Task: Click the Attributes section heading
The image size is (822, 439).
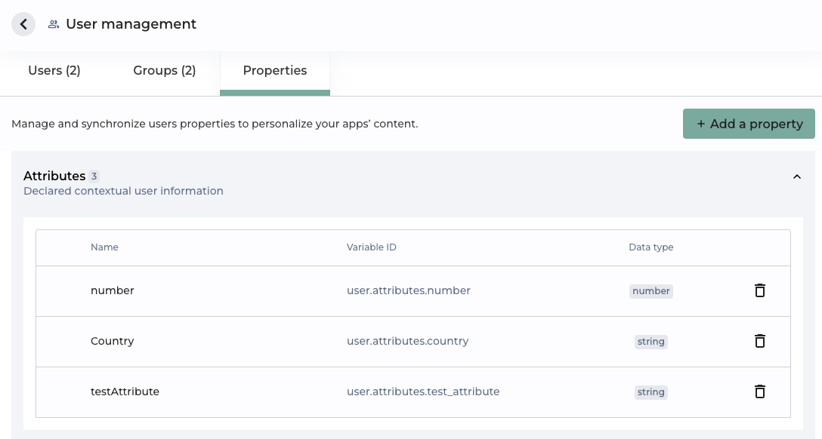Action: pyautogui.click(x=54, y=176)
